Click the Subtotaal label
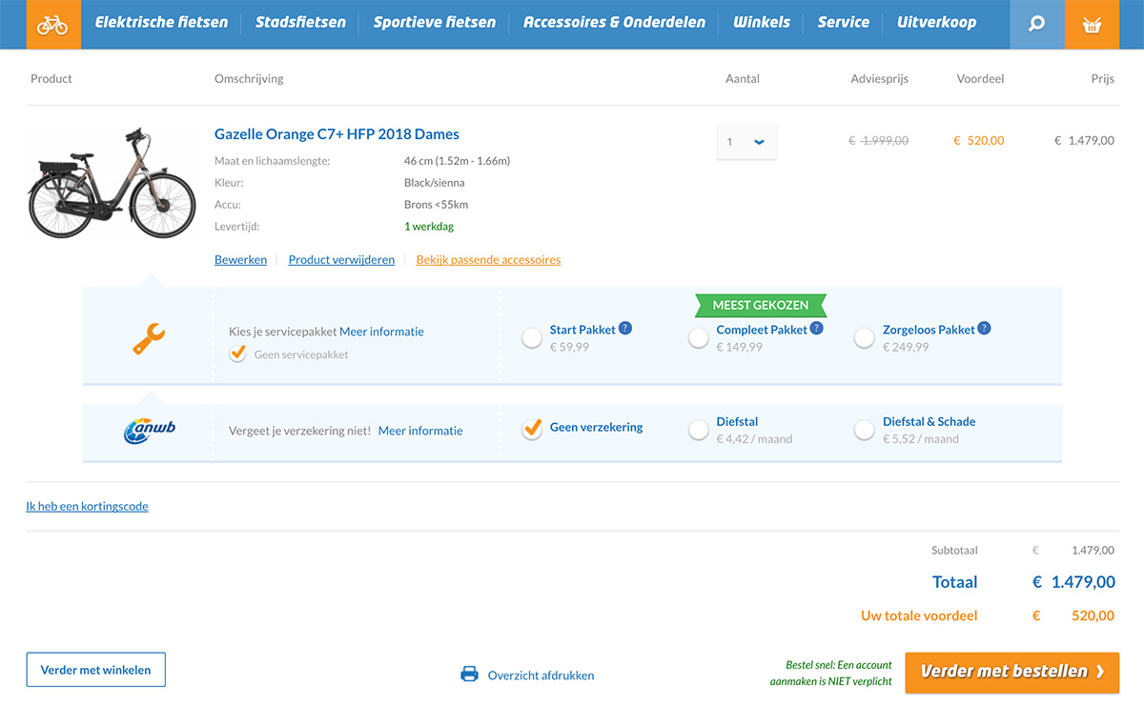The image size is (1144, 726). (954, 550)
